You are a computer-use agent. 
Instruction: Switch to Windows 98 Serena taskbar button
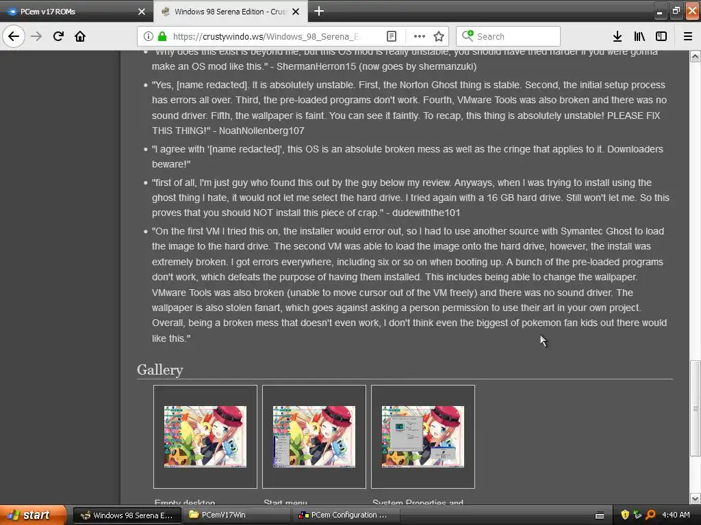click(x=127, y=515)
